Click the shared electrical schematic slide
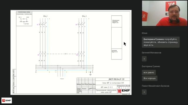188x105 pixels. [x=71, y=52]
